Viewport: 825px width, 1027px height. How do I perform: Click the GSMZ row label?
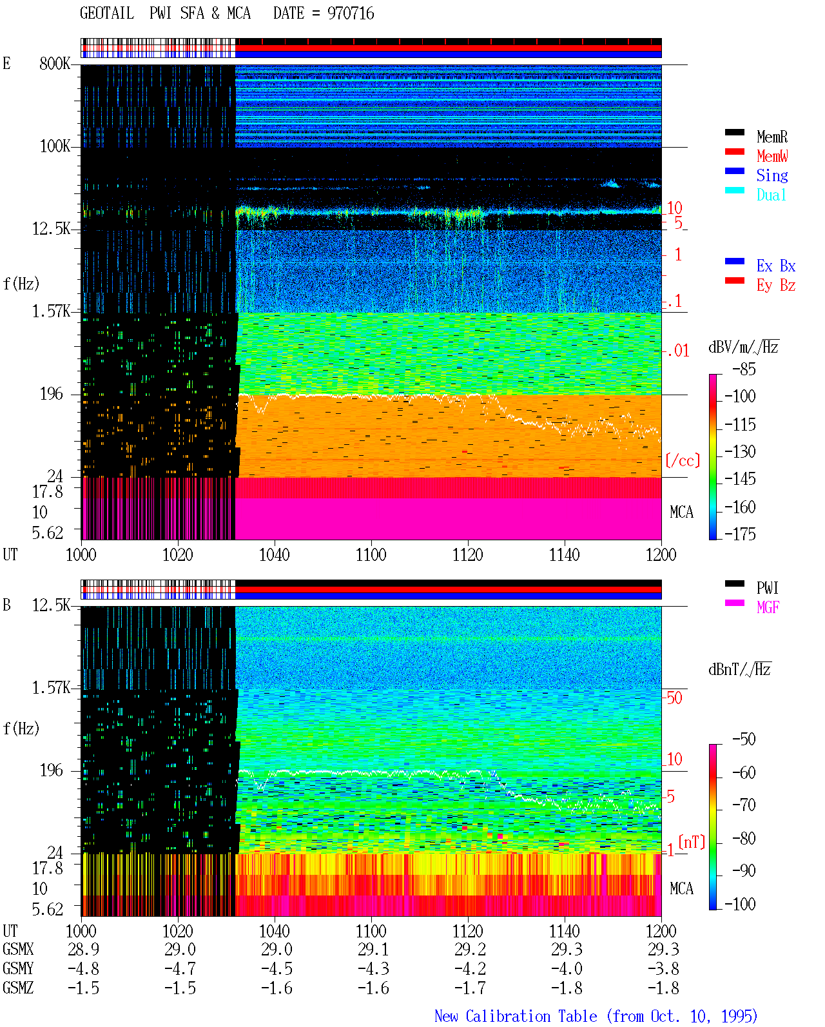pos(18,988)
